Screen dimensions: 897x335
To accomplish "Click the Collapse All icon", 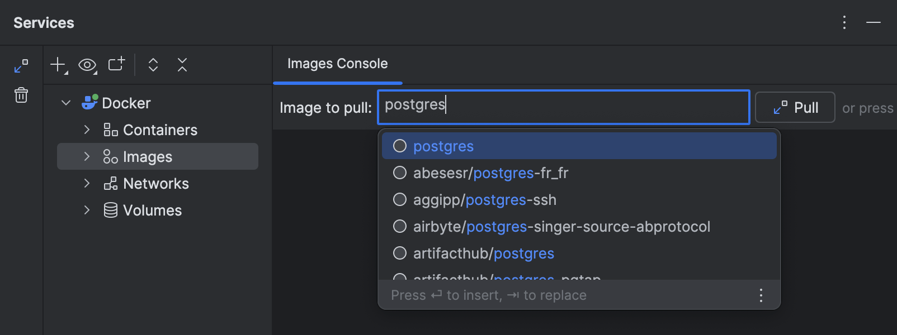I will click(182, 65).
